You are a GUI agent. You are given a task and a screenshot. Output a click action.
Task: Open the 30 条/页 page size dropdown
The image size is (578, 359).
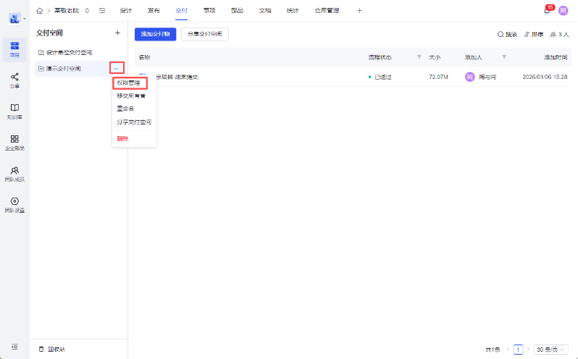click(x=550, y=349)
